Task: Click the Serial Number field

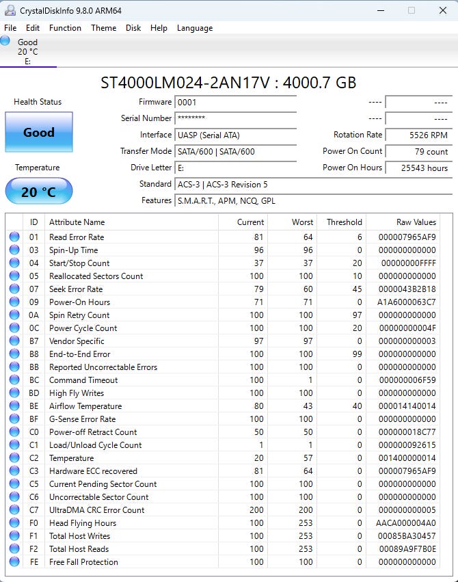Action: coord(236,118)
